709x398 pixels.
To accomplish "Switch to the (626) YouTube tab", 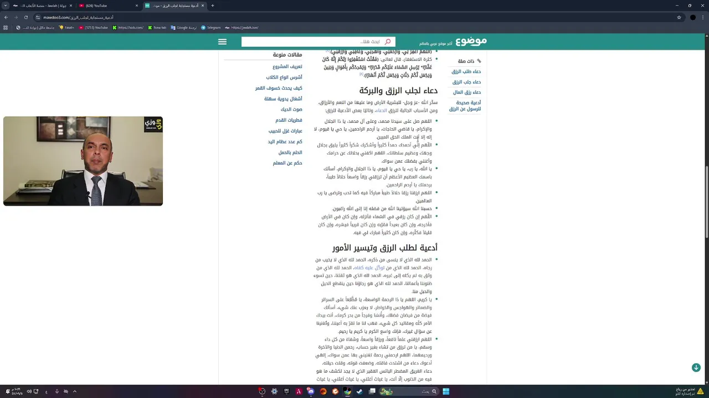I will tap(108, 6).
